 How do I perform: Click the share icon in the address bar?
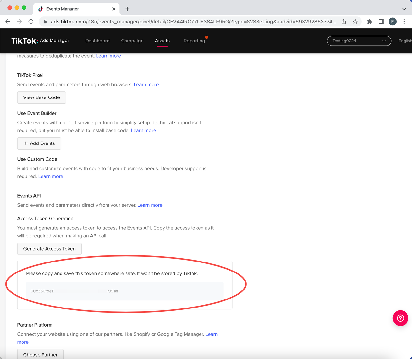tap(343, 22)
